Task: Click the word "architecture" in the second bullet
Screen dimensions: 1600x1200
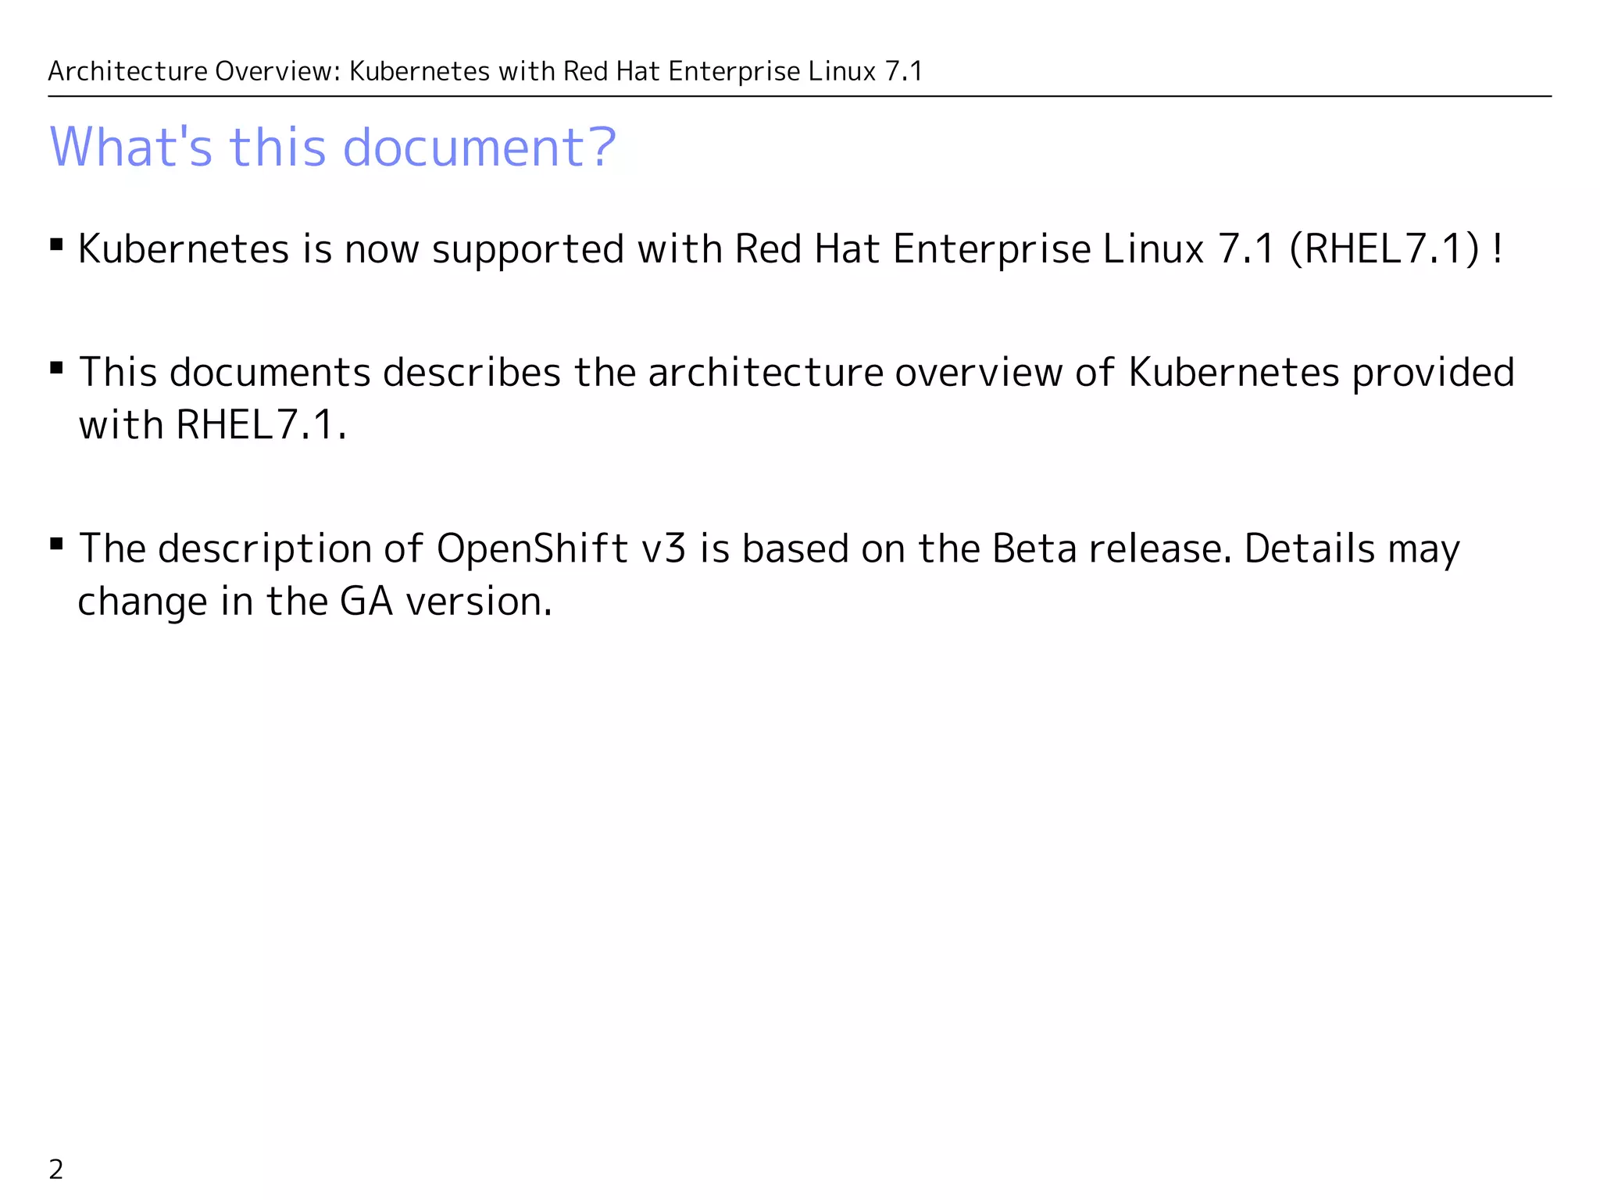Action: tap(766, 373)
